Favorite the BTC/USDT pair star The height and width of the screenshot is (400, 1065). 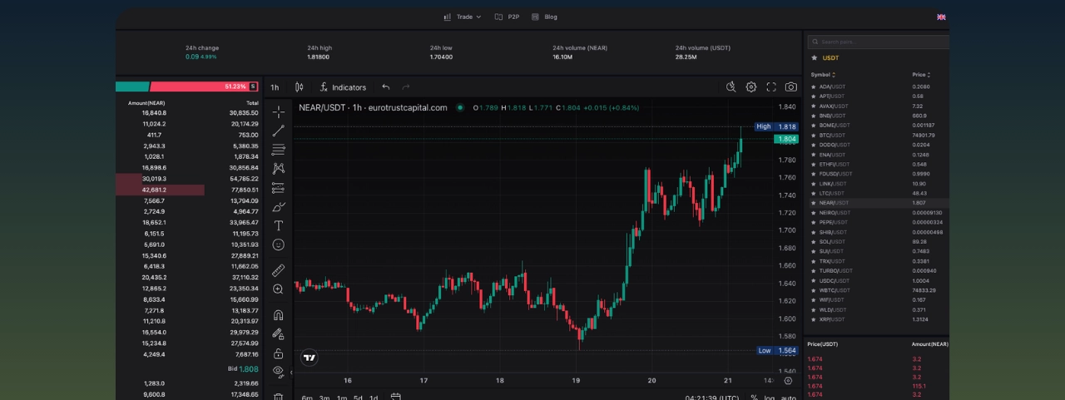point(814,135)
